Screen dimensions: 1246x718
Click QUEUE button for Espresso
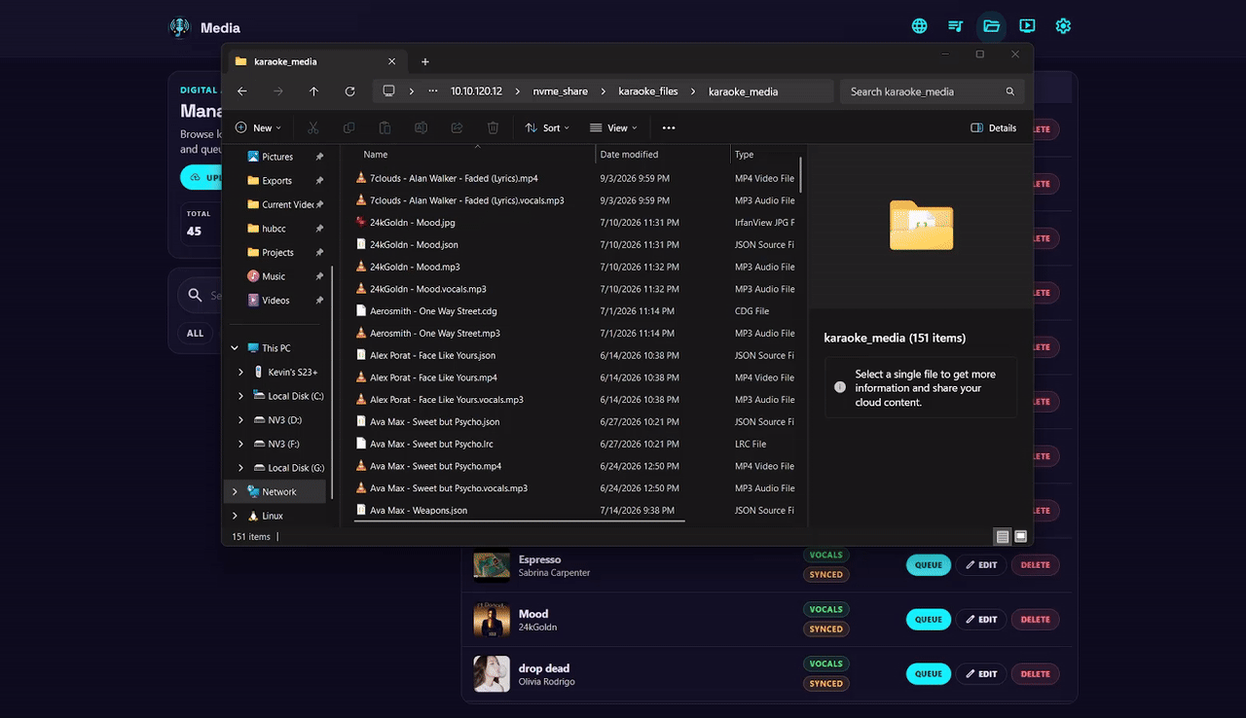click(x=929, y=565)
